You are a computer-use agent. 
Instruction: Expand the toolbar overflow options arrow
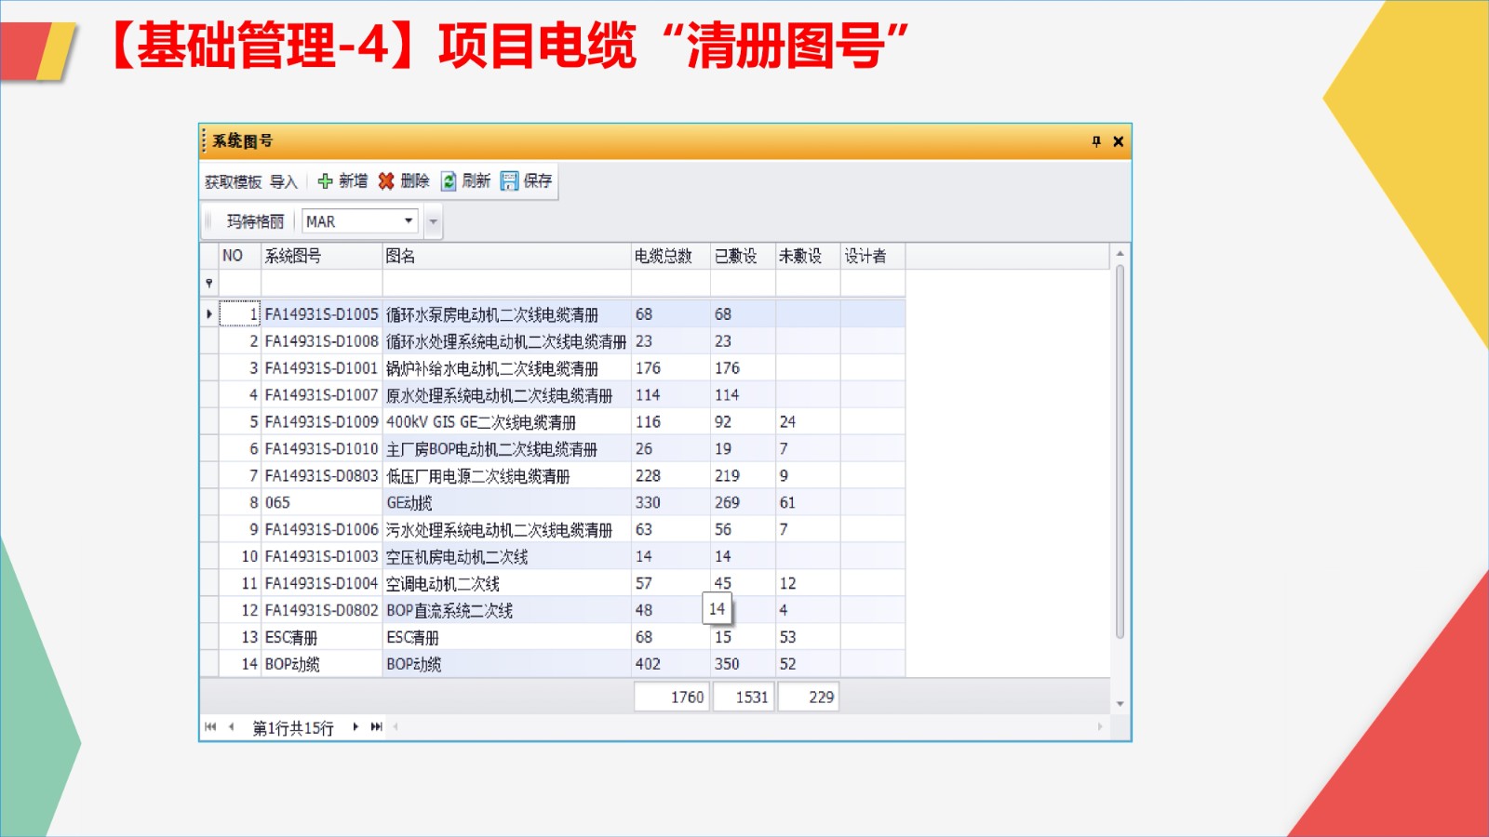(433, 222)
